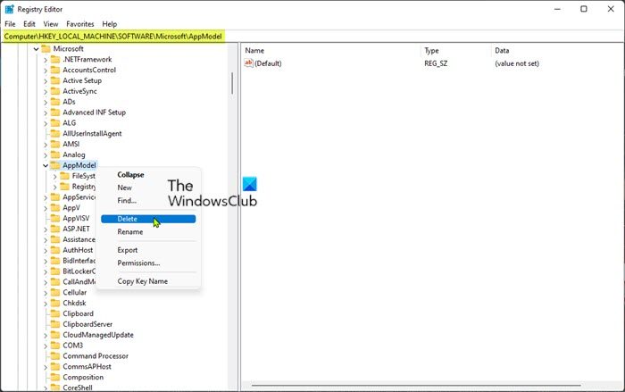Select the Command Processor key label
This screenshot has height=392, width=625.
(x=96, y=355)
